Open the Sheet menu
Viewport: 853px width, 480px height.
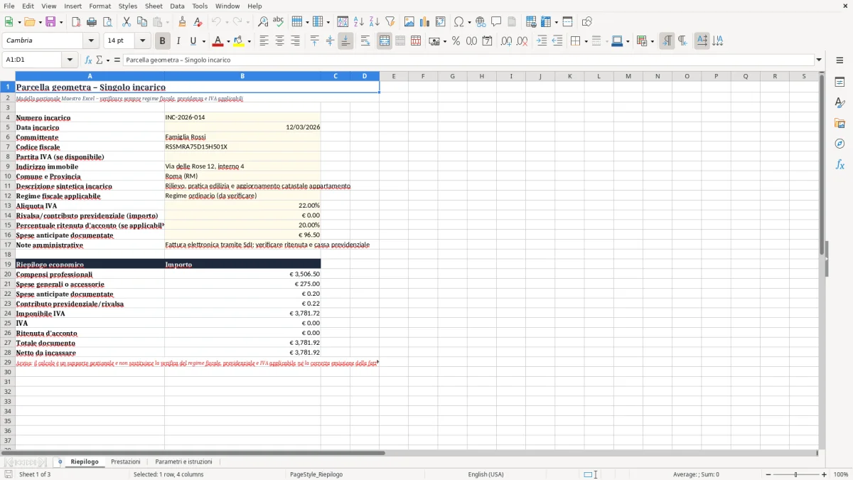click(x=154, y=6)
